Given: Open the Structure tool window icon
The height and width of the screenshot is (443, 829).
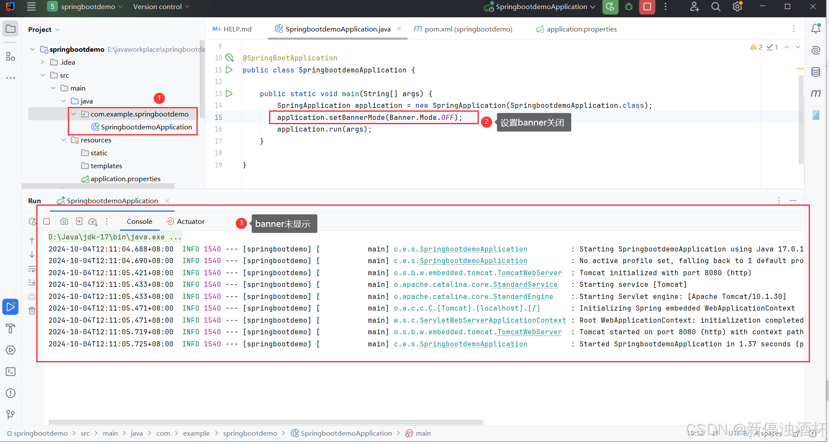Looking at the screenshot, I should (11, 57).
